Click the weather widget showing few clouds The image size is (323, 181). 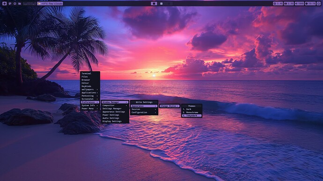[50, 3]
